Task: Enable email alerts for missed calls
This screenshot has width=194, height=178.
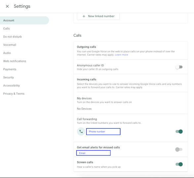Action: [179, 149]
